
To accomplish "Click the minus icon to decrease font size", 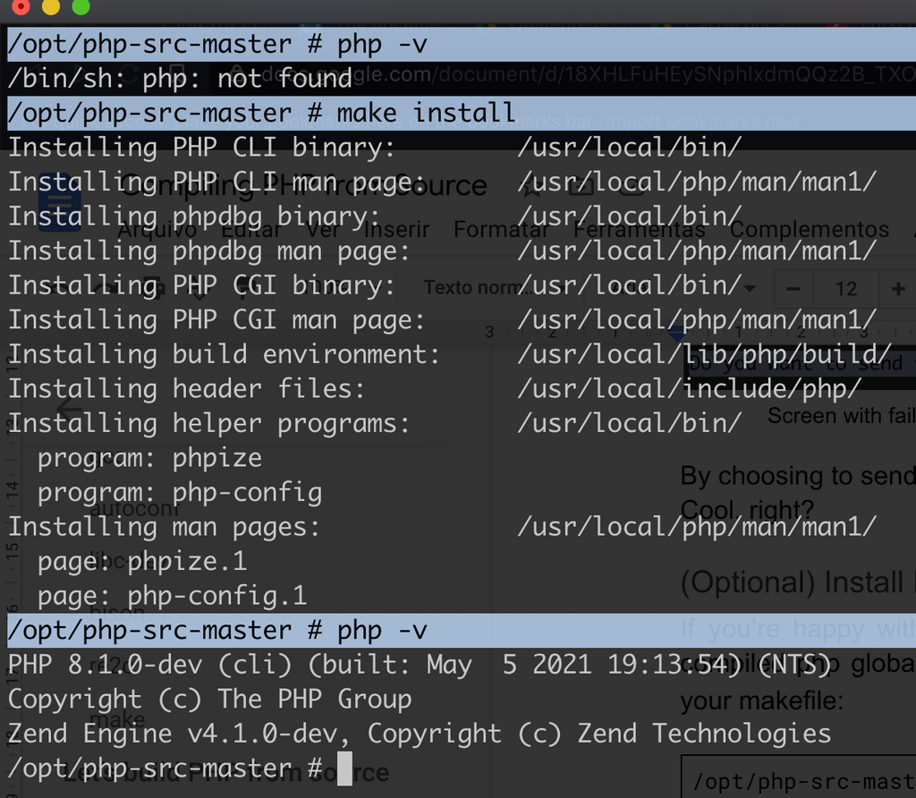I will [x=793, y=288].
